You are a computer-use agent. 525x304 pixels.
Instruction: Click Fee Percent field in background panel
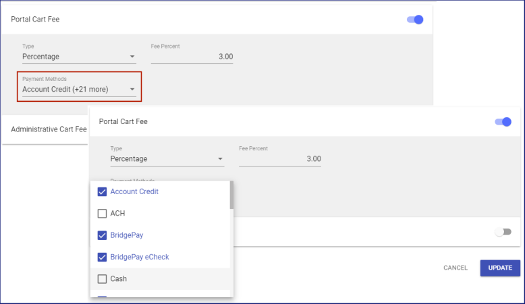click(192, 57)
